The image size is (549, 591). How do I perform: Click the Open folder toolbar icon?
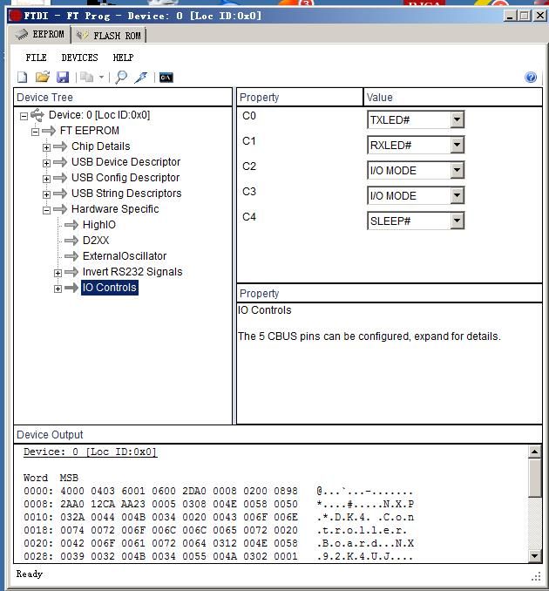pyautogui.click(x=42, y=78)
